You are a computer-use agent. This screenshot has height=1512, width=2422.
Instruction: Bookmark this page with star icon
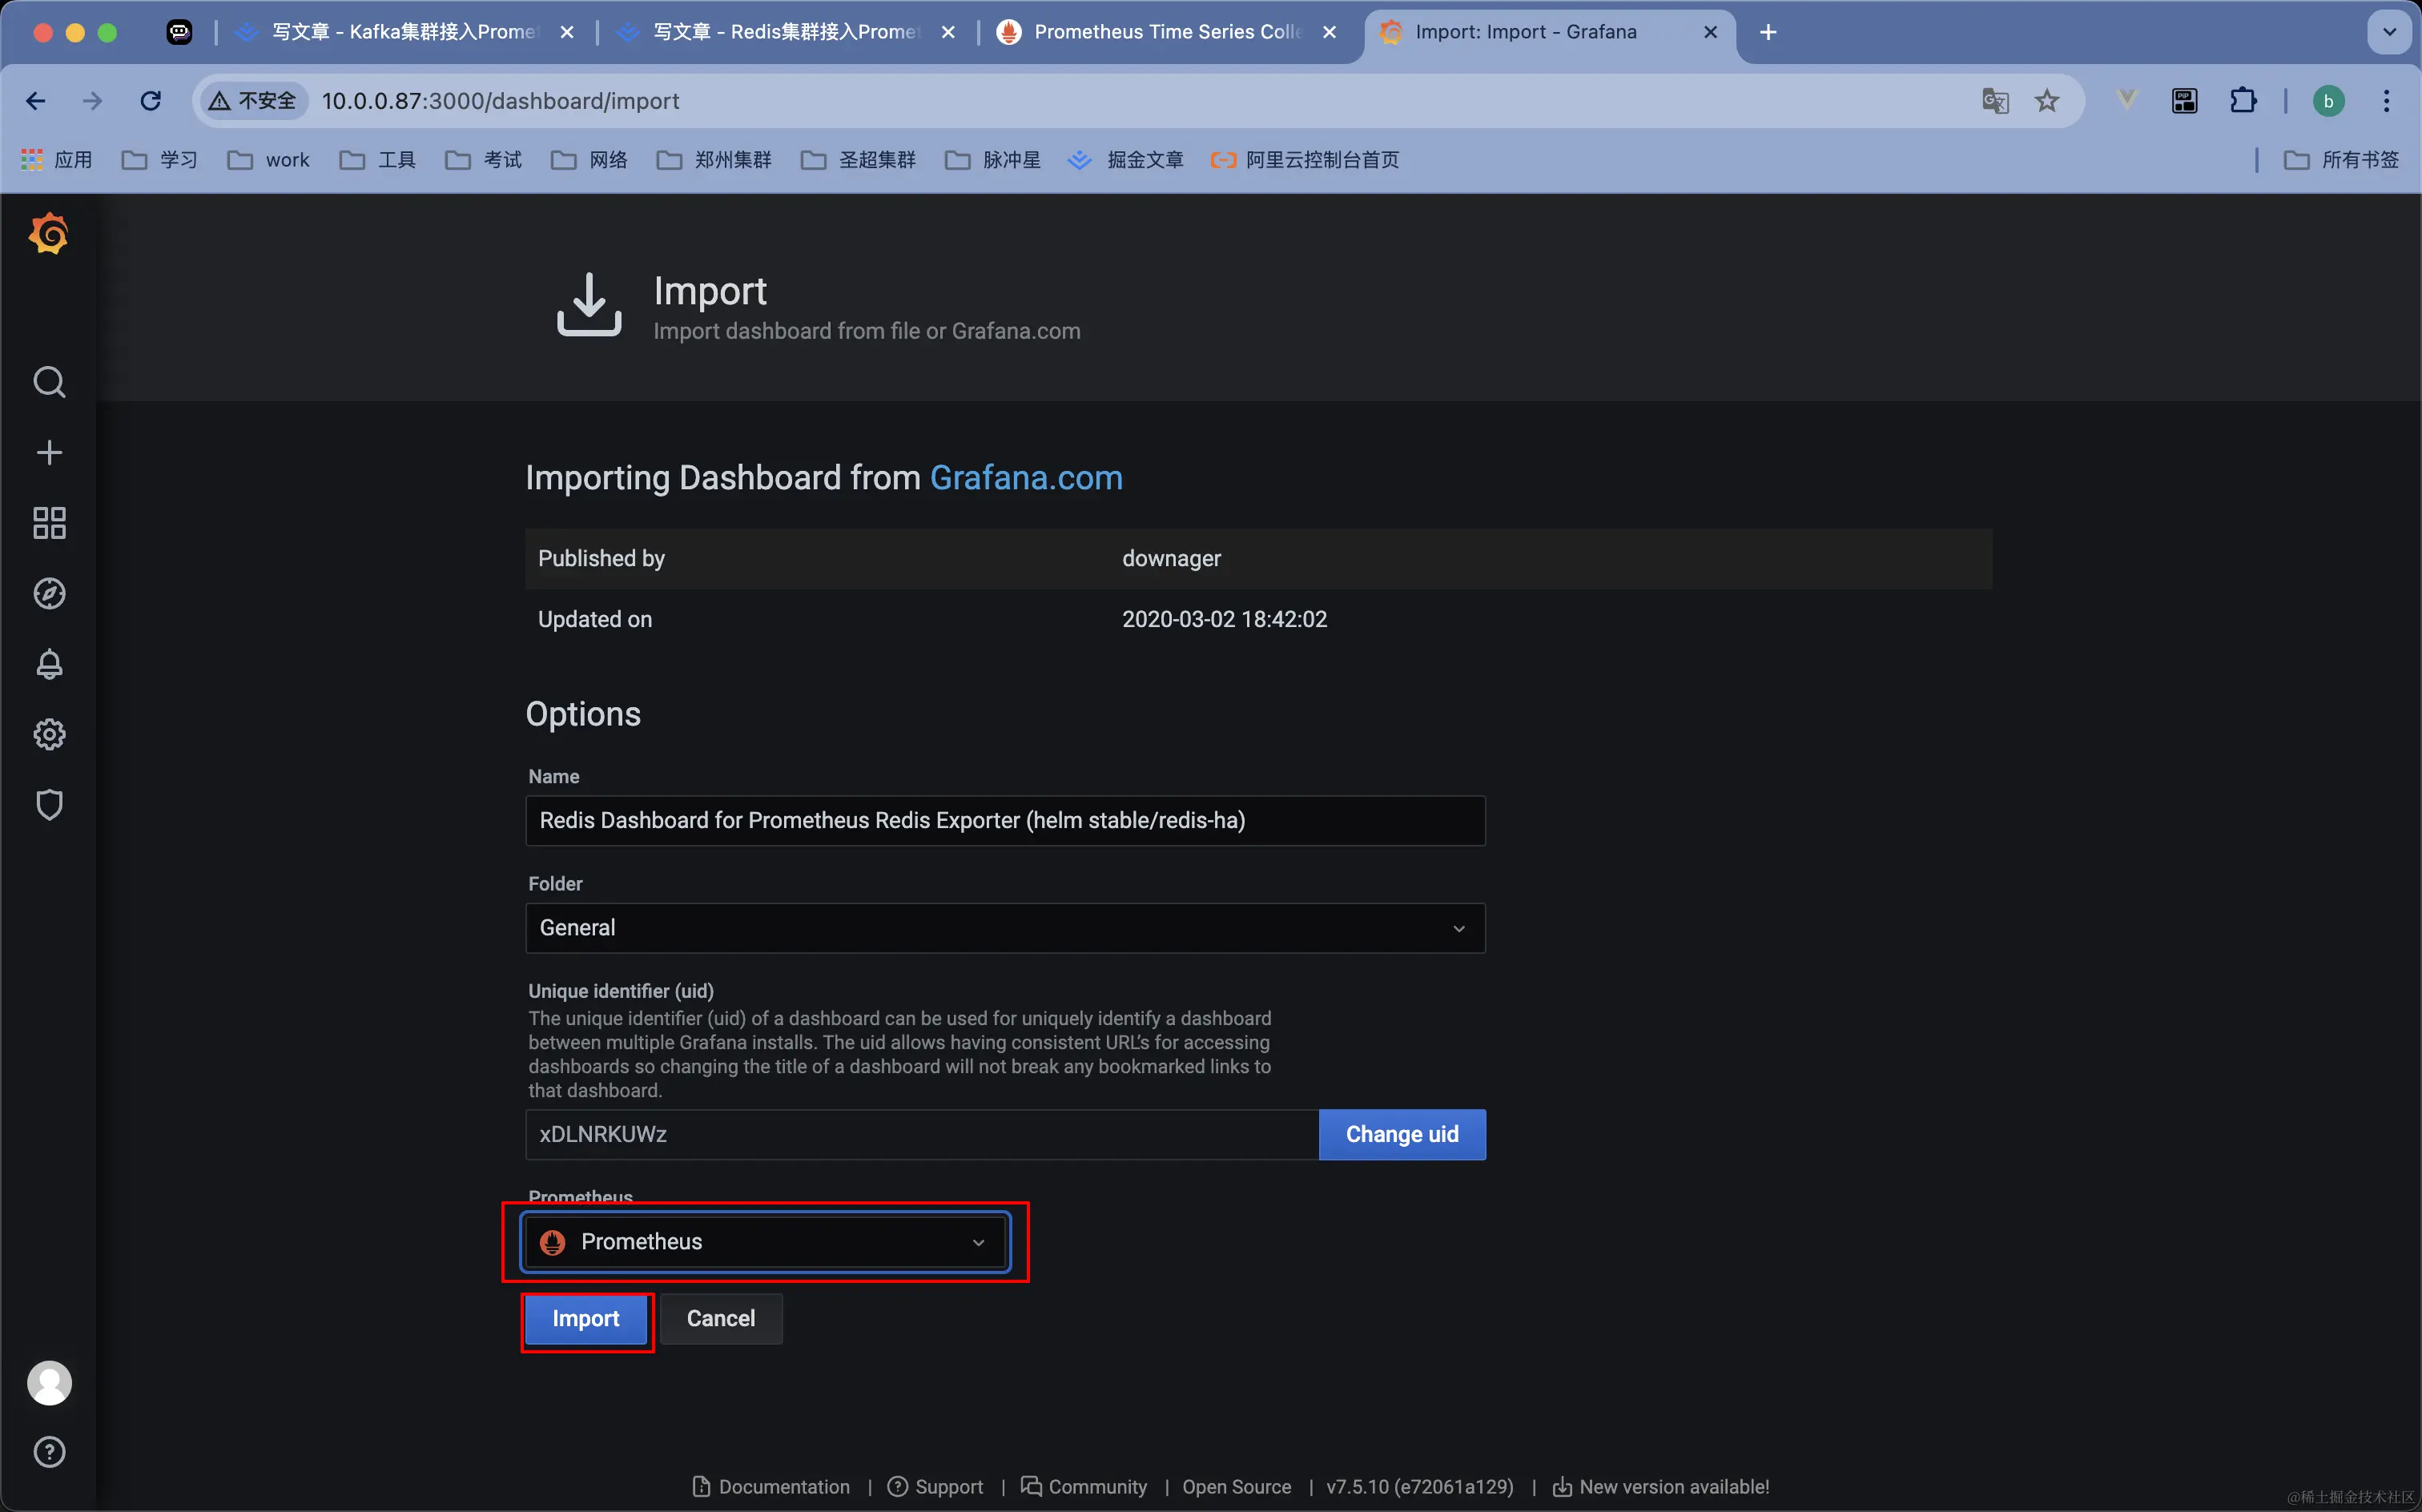pyautogui.click(x=2047, y=101)
